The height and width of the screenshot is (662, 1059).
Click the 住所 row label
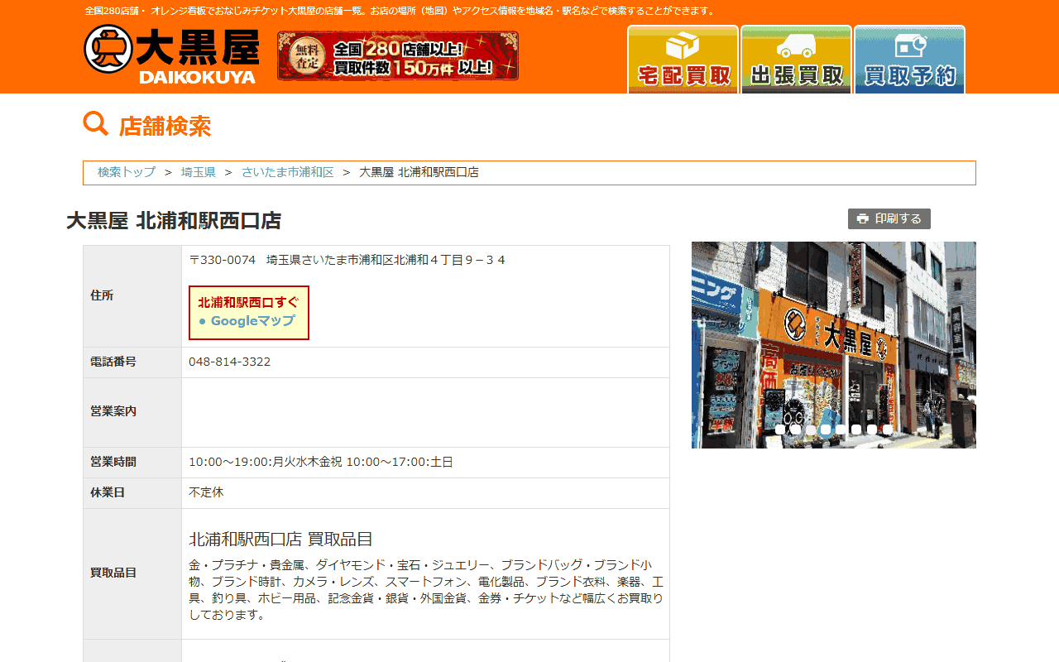(x=102, y=295)
